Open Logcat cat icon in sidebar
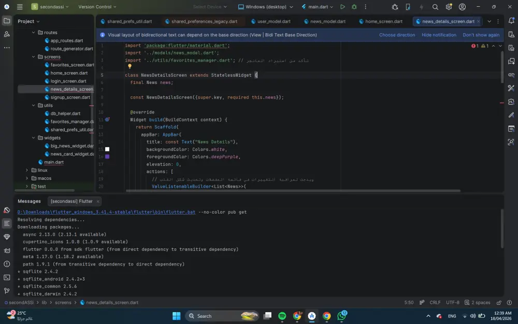 click(7, 250)
